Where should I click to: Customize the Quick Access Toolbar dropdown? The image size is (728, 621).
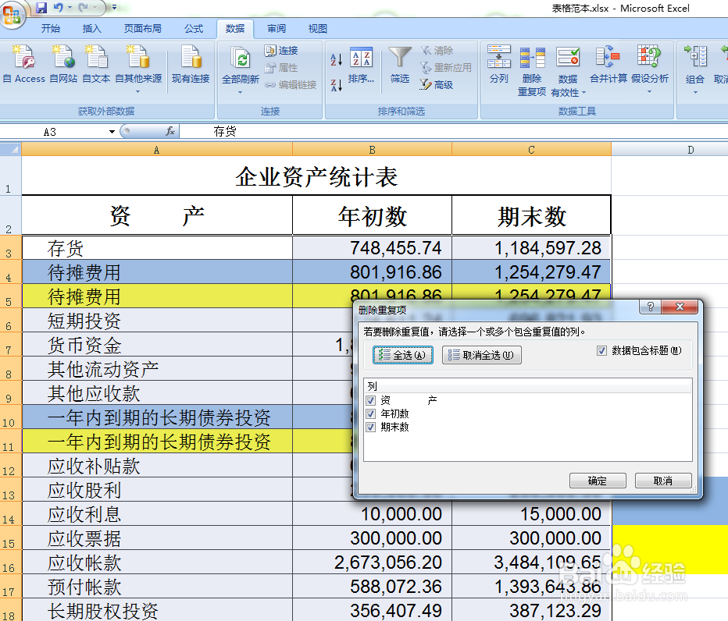click(114, 8)
